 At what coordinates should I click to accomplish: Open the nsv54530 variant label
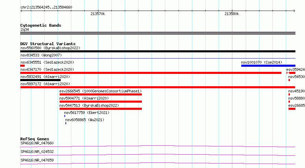[x=296, y=77]
